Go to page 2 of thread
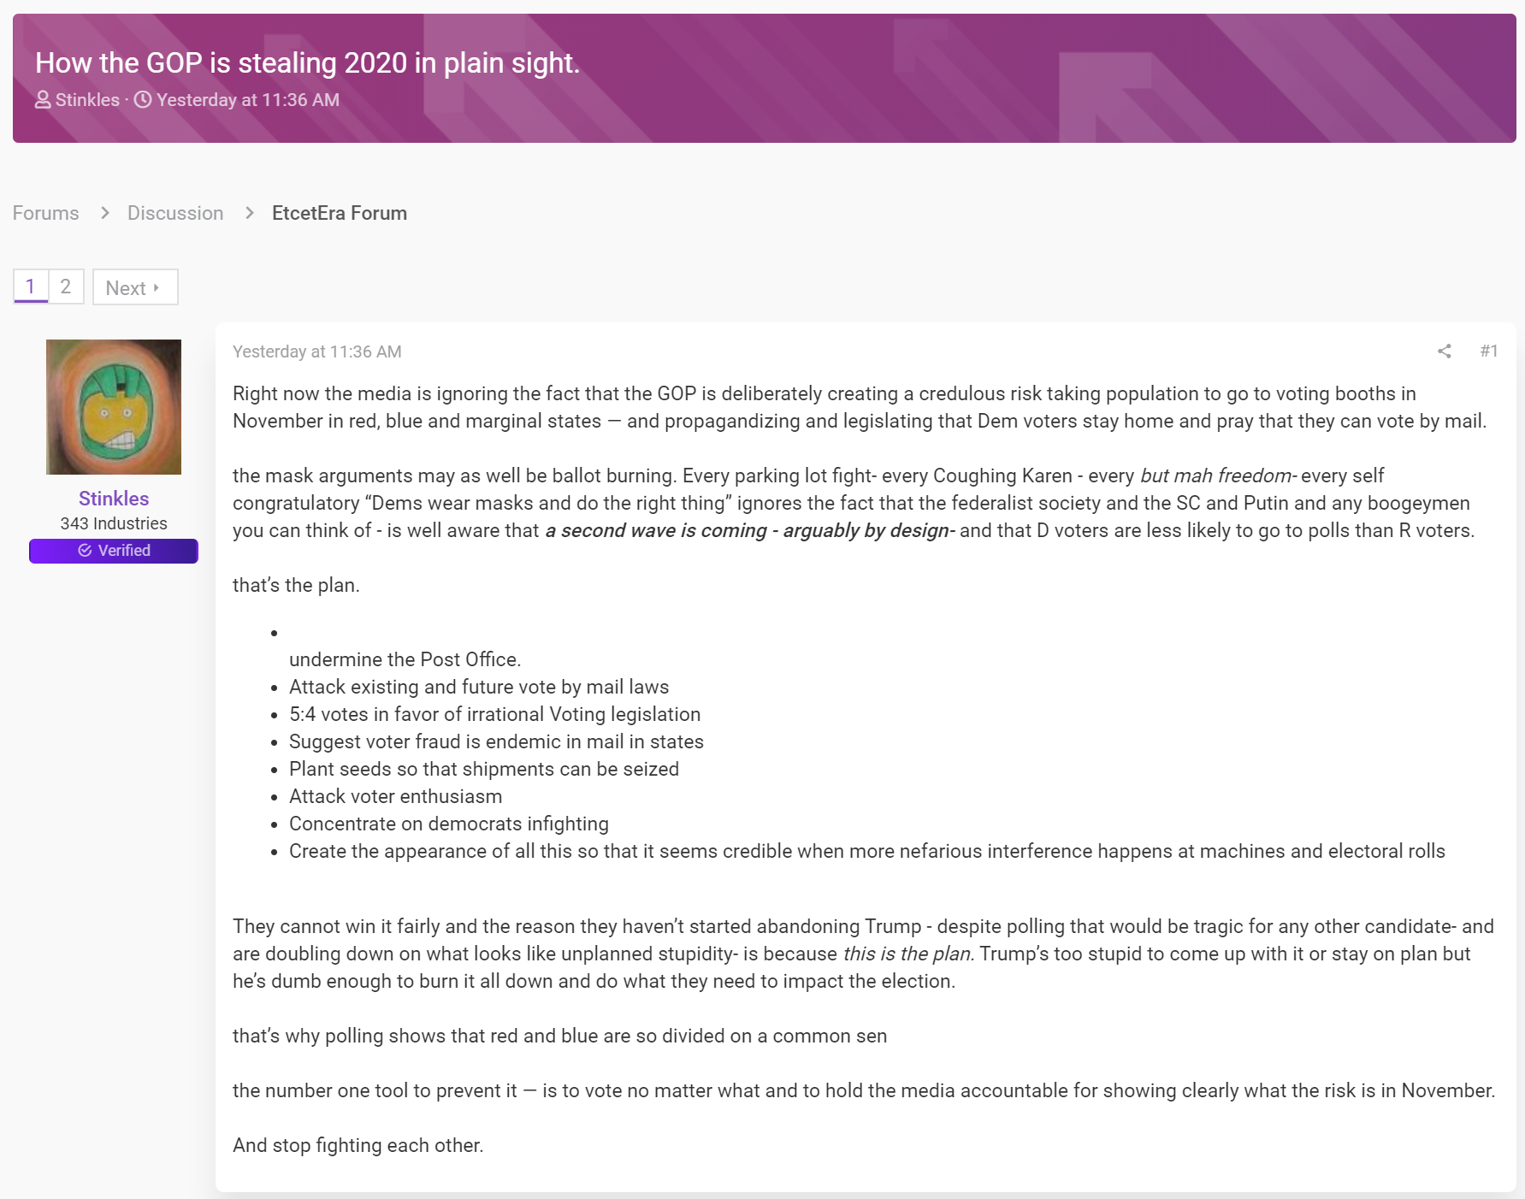The height and width of the screenshot is (1199, 1525). coord(66,286)
